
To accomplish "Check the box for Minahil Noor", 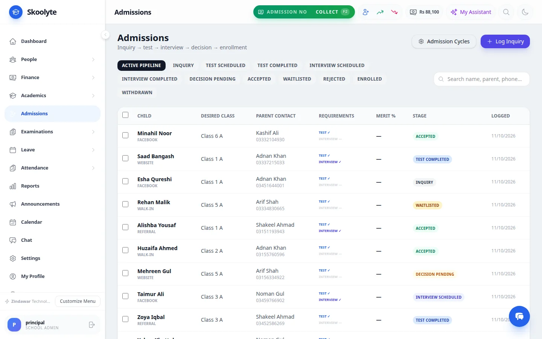I will coord(125,135).
